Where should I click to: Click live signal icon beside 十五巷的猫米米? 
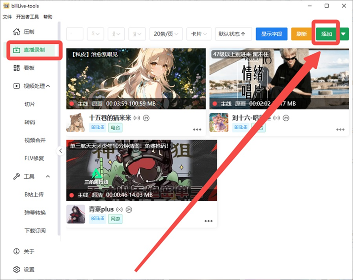[x=137, y=118]
